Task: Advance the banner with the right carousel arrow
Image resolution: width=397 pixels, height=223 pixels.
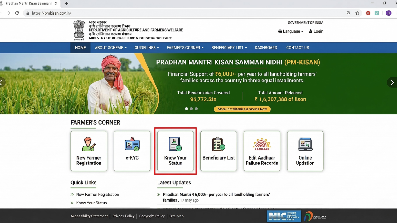Action: (x=392, y=82)
